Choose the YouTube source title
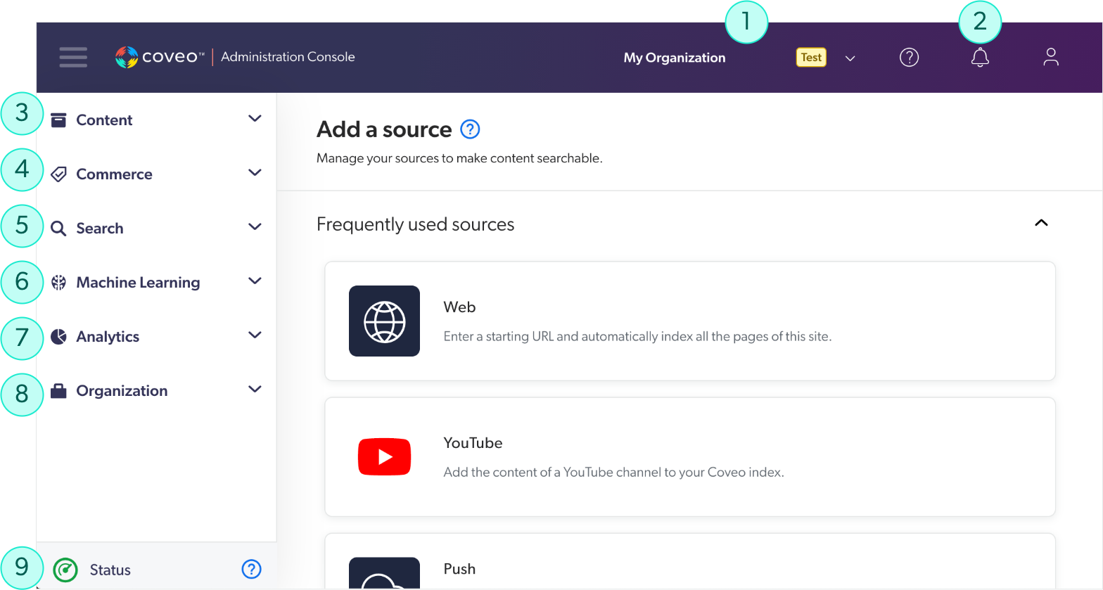Image resolution: width=1103 pixels, height=590 pixels. point(473,443)
